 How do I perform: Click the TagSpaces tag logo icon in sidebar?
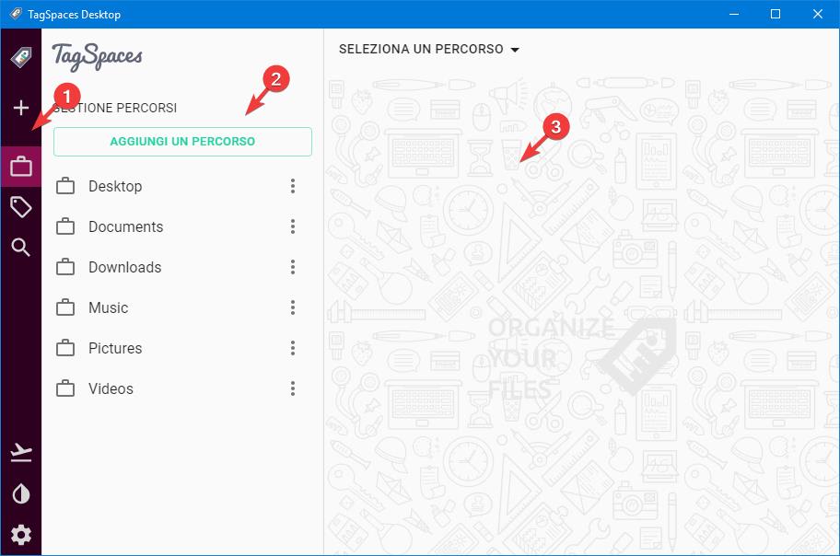21,57
